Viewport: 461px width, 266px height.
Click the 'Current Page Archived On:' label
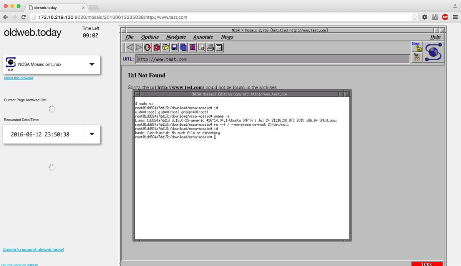pos(25,100)
